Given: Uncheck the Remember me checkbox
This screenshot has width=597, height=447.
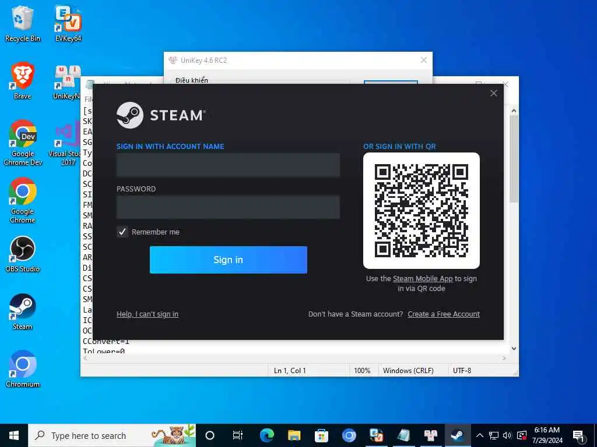Looking at the screenshot, I should pos(122,232).
